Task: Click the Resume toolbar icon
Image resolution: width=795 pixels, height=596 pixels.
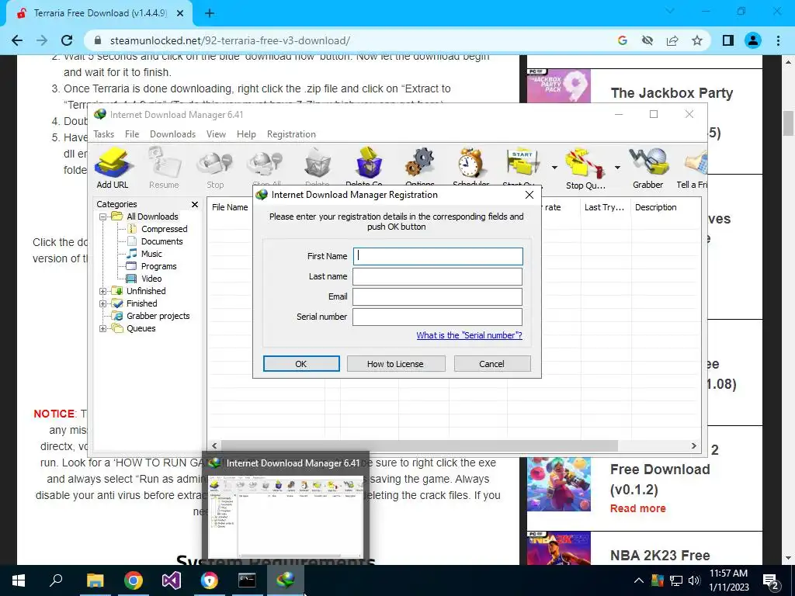Action: (x=164, y=168)
